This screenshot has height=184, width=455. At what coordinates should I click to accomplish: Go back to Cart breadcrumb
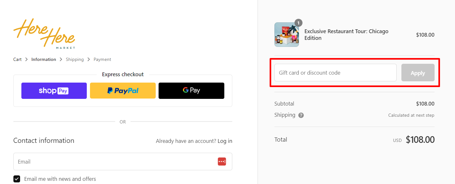click(x=18, y=59)
